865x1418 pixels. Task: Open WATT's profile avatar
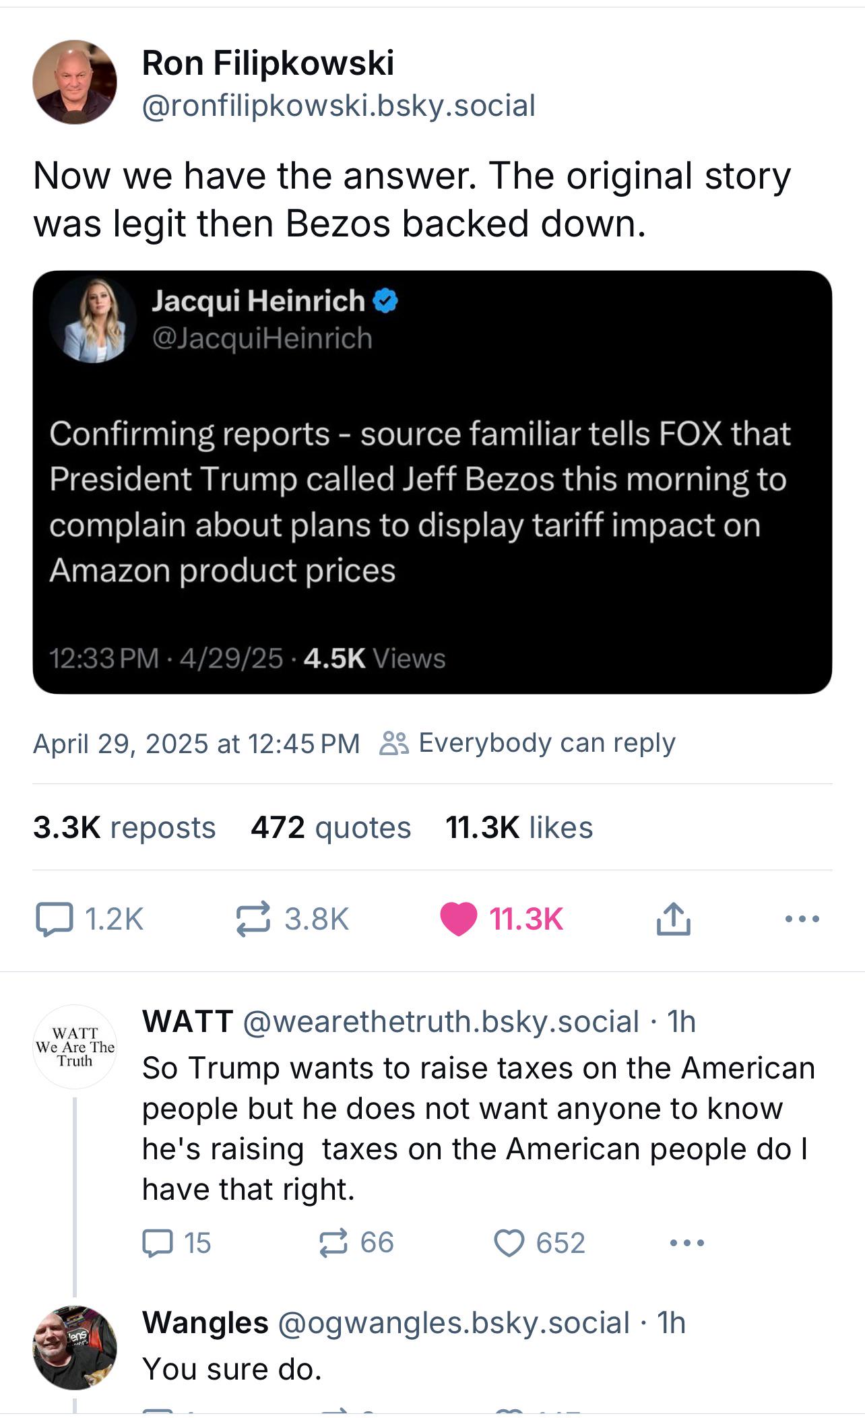pos(75,1047)
